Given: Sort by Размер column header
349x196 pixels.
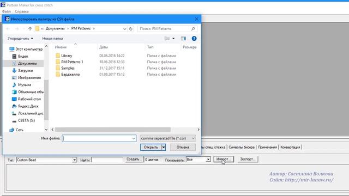Looking at the screenshot, I should [x=189, y=47].
